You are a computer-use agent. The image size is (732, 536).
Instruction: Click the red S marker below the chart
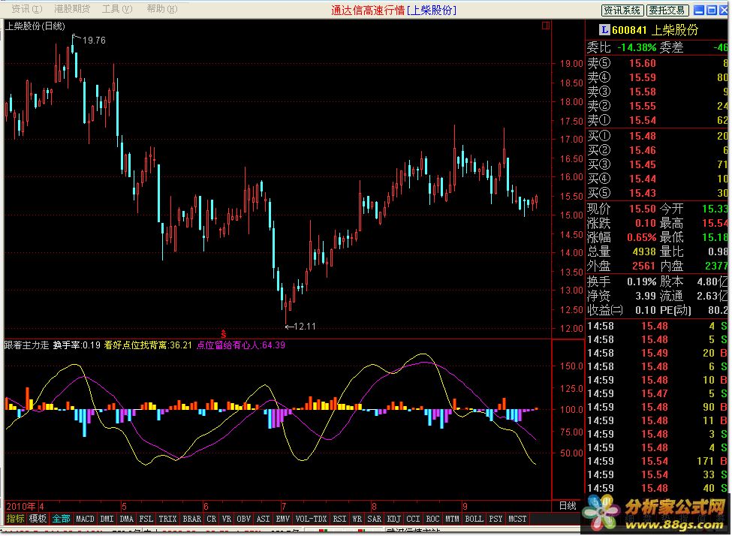[224, 334]
